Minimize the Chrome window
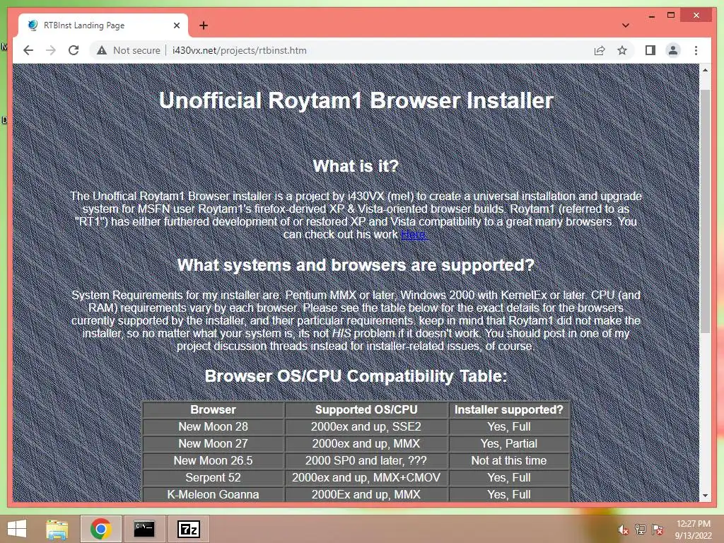The image size is (724, 543). pos(651,16)
